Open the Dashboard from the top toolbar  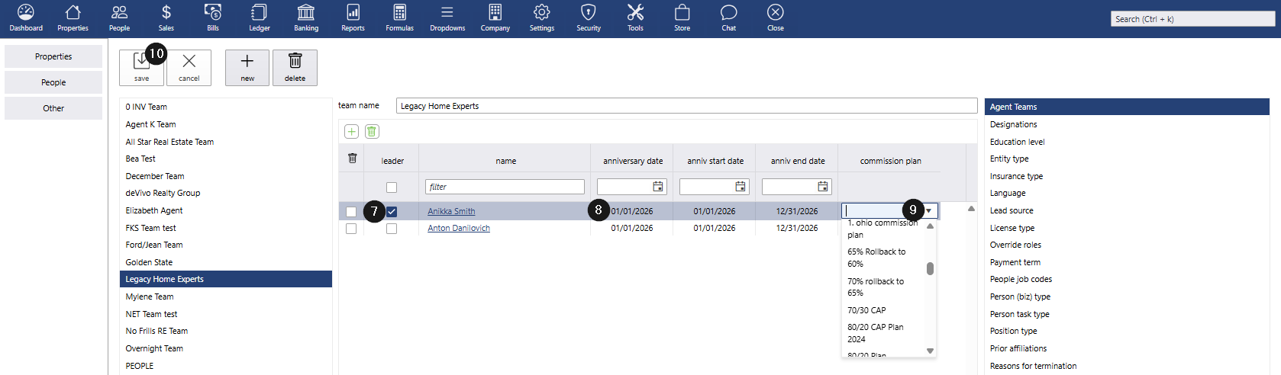coord(26,18)
